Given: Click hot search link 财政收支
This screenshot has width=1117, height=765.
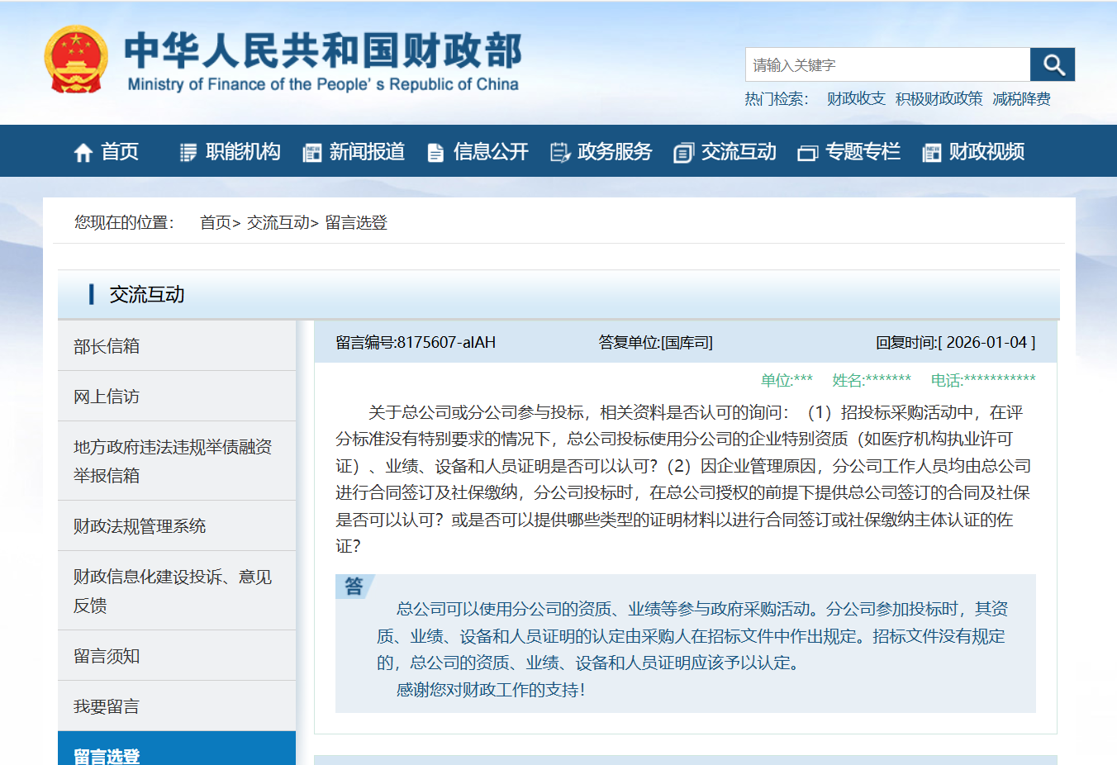Looking at the screenshot, I should click(x=856, y=99).
